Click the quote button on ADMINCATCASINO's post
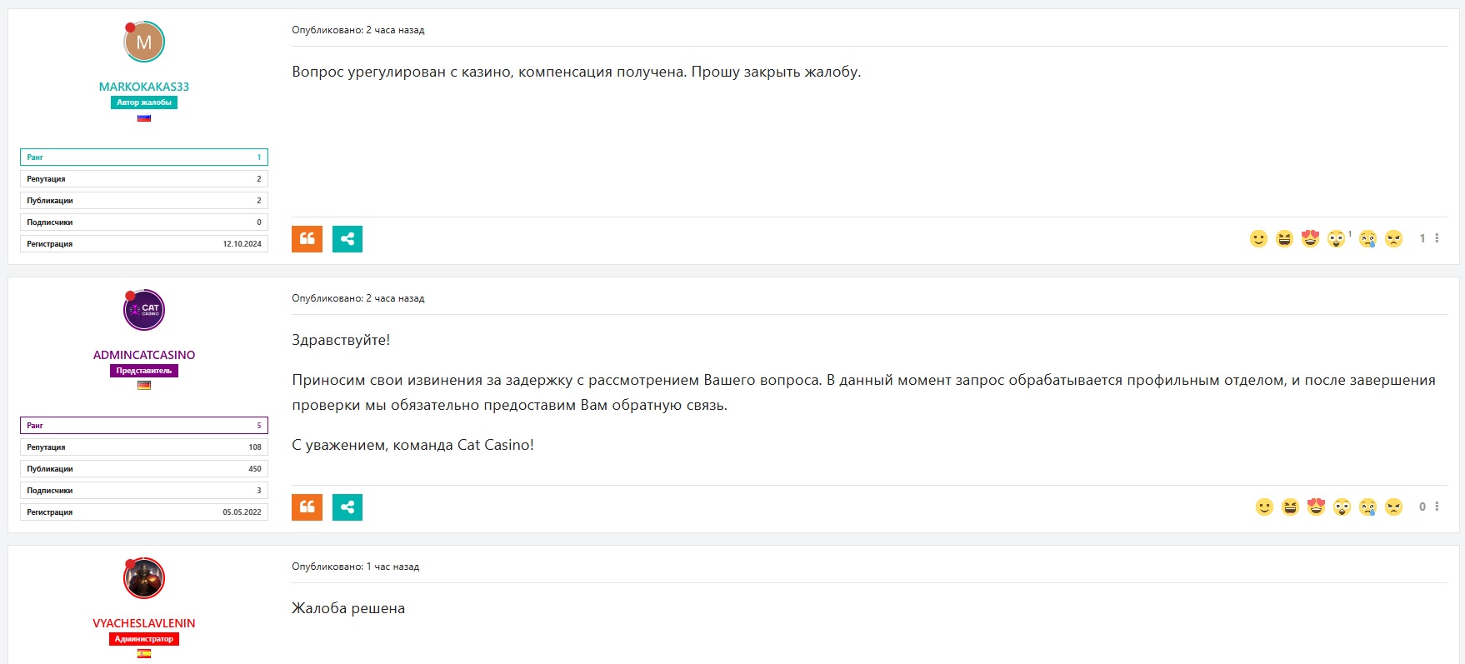 [x=307, y=507]
